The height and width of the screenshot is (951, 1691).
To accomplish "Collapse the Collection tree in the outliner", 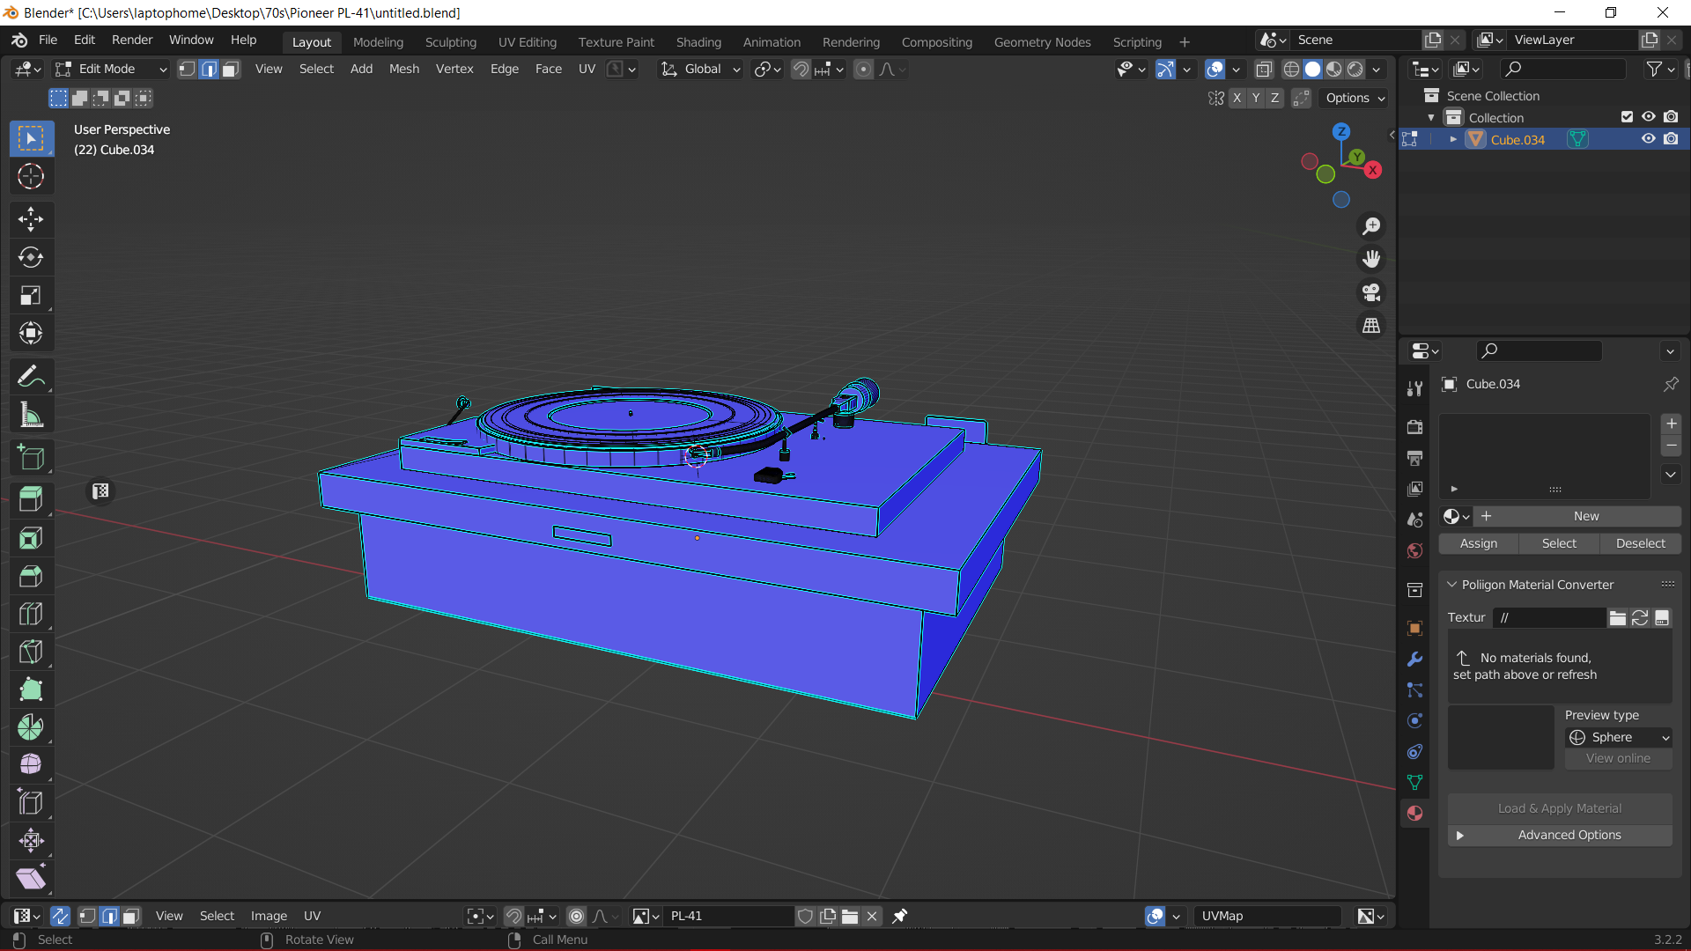I will 1431,117.
